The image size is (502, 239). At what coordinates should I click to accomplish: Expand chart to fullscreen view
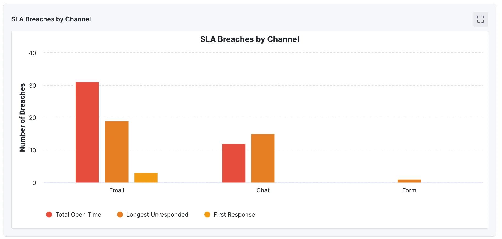point(480,19)
